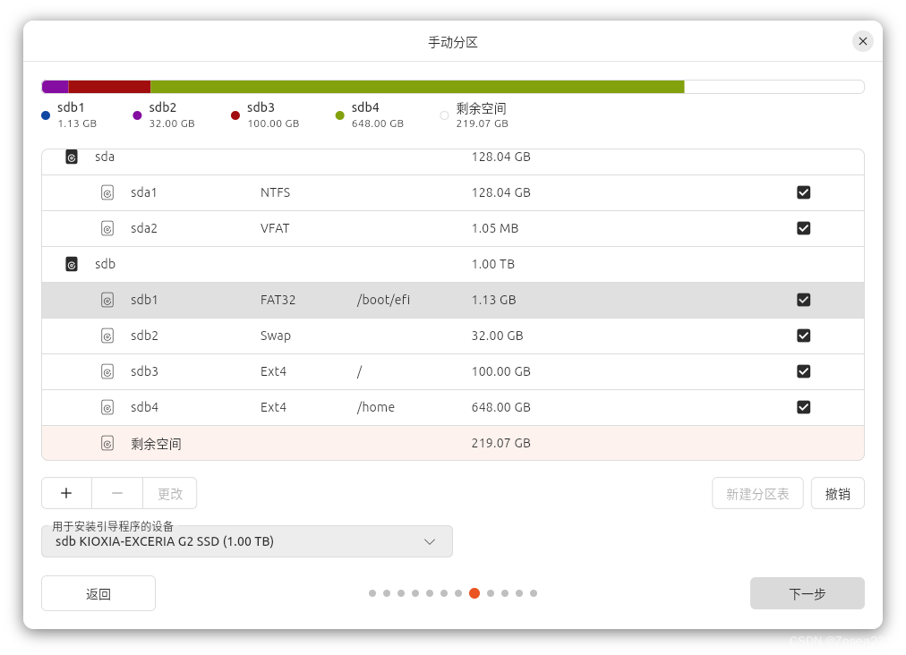Screen dimensions: 906x655
Task: Select the sdb disk row name
Action: click(x=105, y=264)
